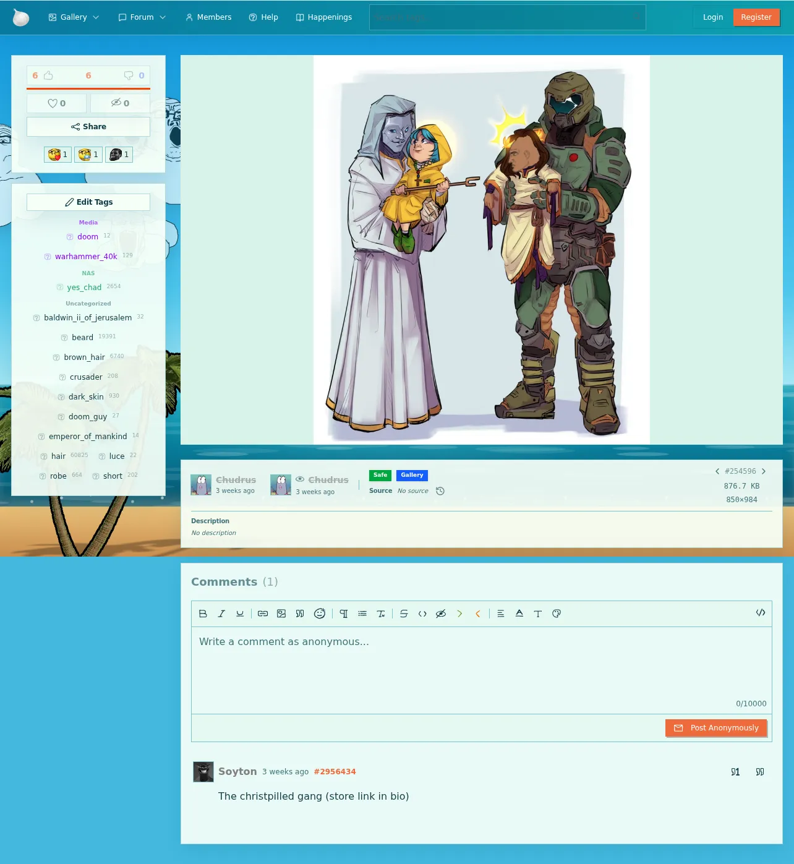Click help icon beside the beard tag

64,338
